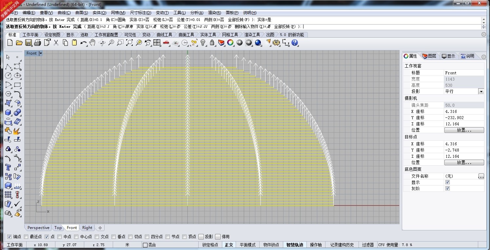490x250 pixels.
Task: Open help with the blue question mark icon
Action: [x=295, y=43]
